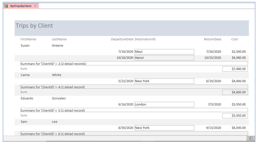Select the first name Susan
This screenshot has height=143, width=257.
pyautogui.click(x=25, y=46)
